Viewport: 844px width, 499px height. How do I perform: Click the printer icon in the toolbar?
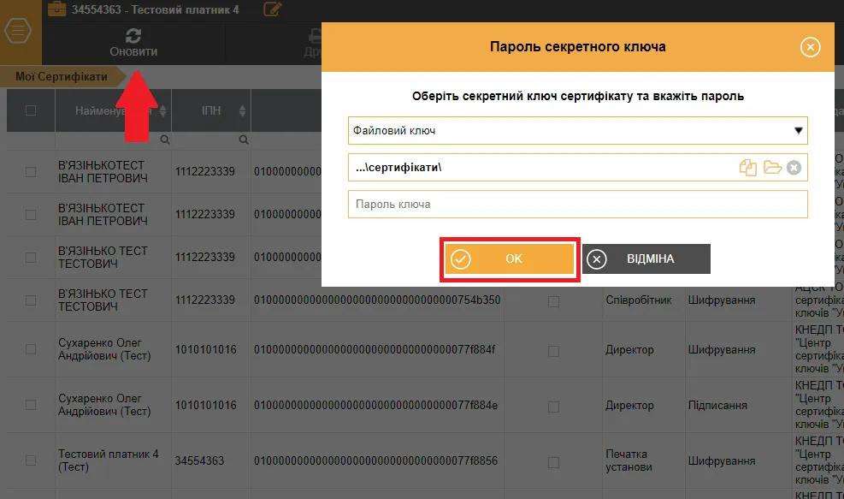pyautogui.click(x=316, y=36)
